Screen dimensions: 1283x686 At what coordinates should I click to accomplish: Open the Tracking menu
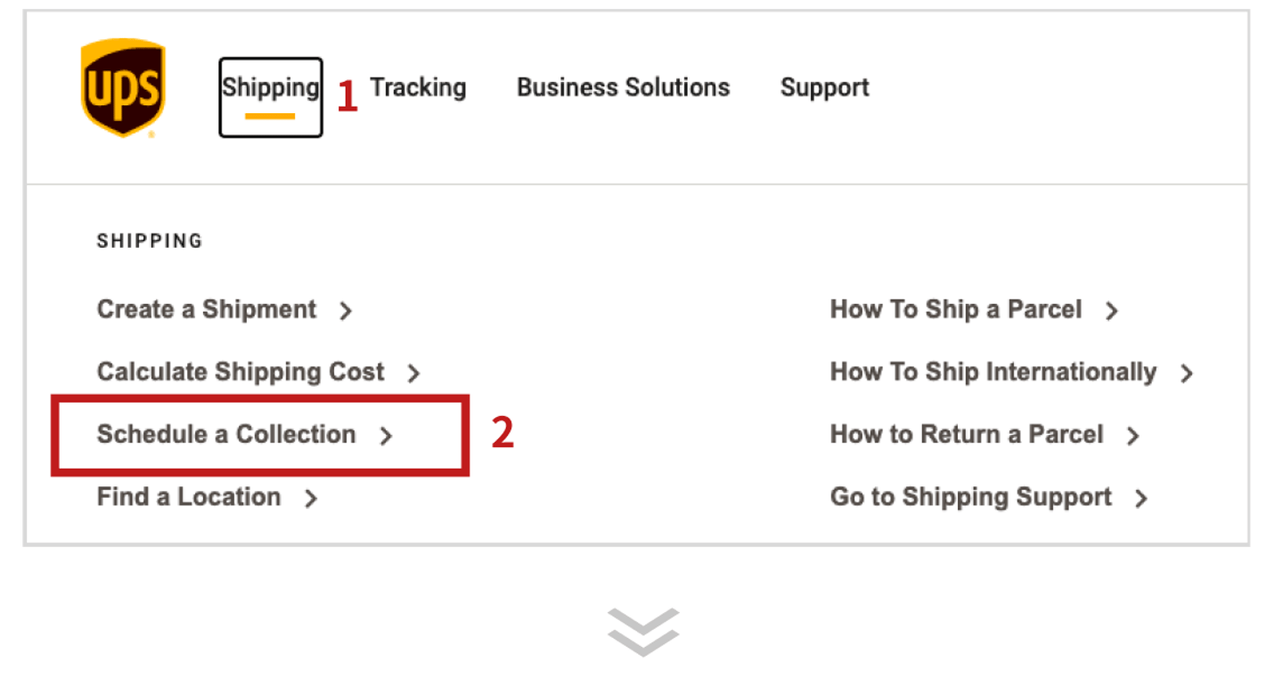418,87
